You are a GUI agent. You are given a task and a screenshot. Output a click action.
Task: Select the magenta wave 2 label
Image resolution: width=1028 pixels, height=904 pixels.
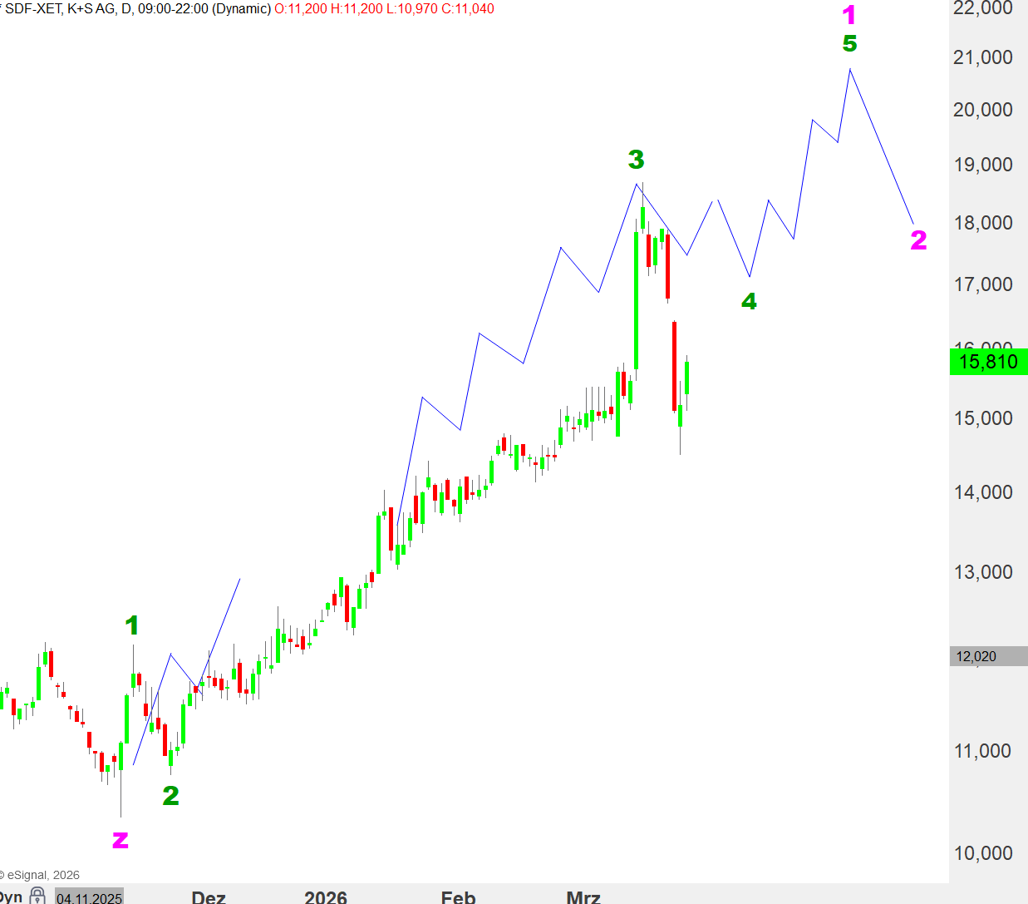tap(918, 240)
